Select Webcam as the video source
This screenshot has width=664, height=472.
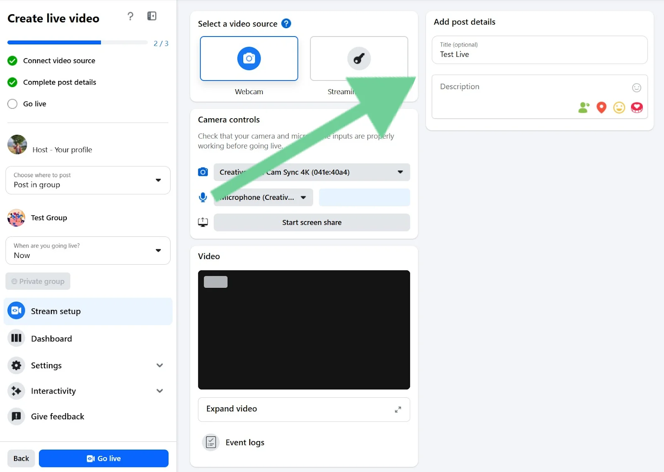(x=249, y=58)
